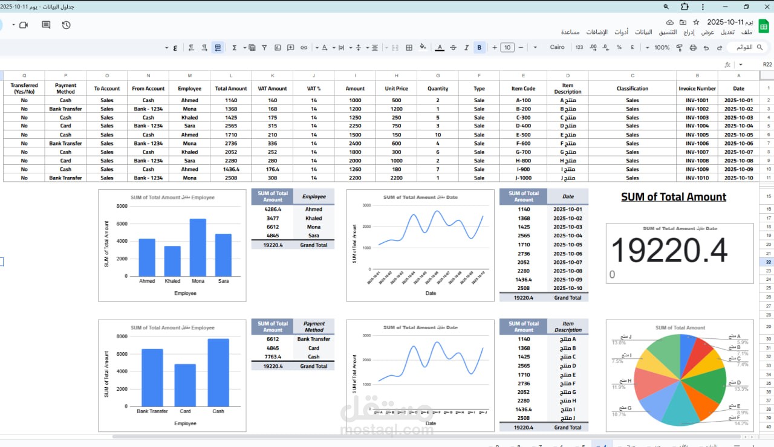Toggle strikethrough formatting

(x=453, y=47)
